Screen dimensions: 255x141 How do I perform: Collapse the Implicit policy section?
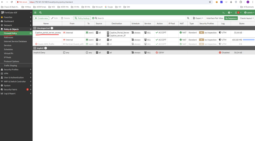tap(35, 48)
